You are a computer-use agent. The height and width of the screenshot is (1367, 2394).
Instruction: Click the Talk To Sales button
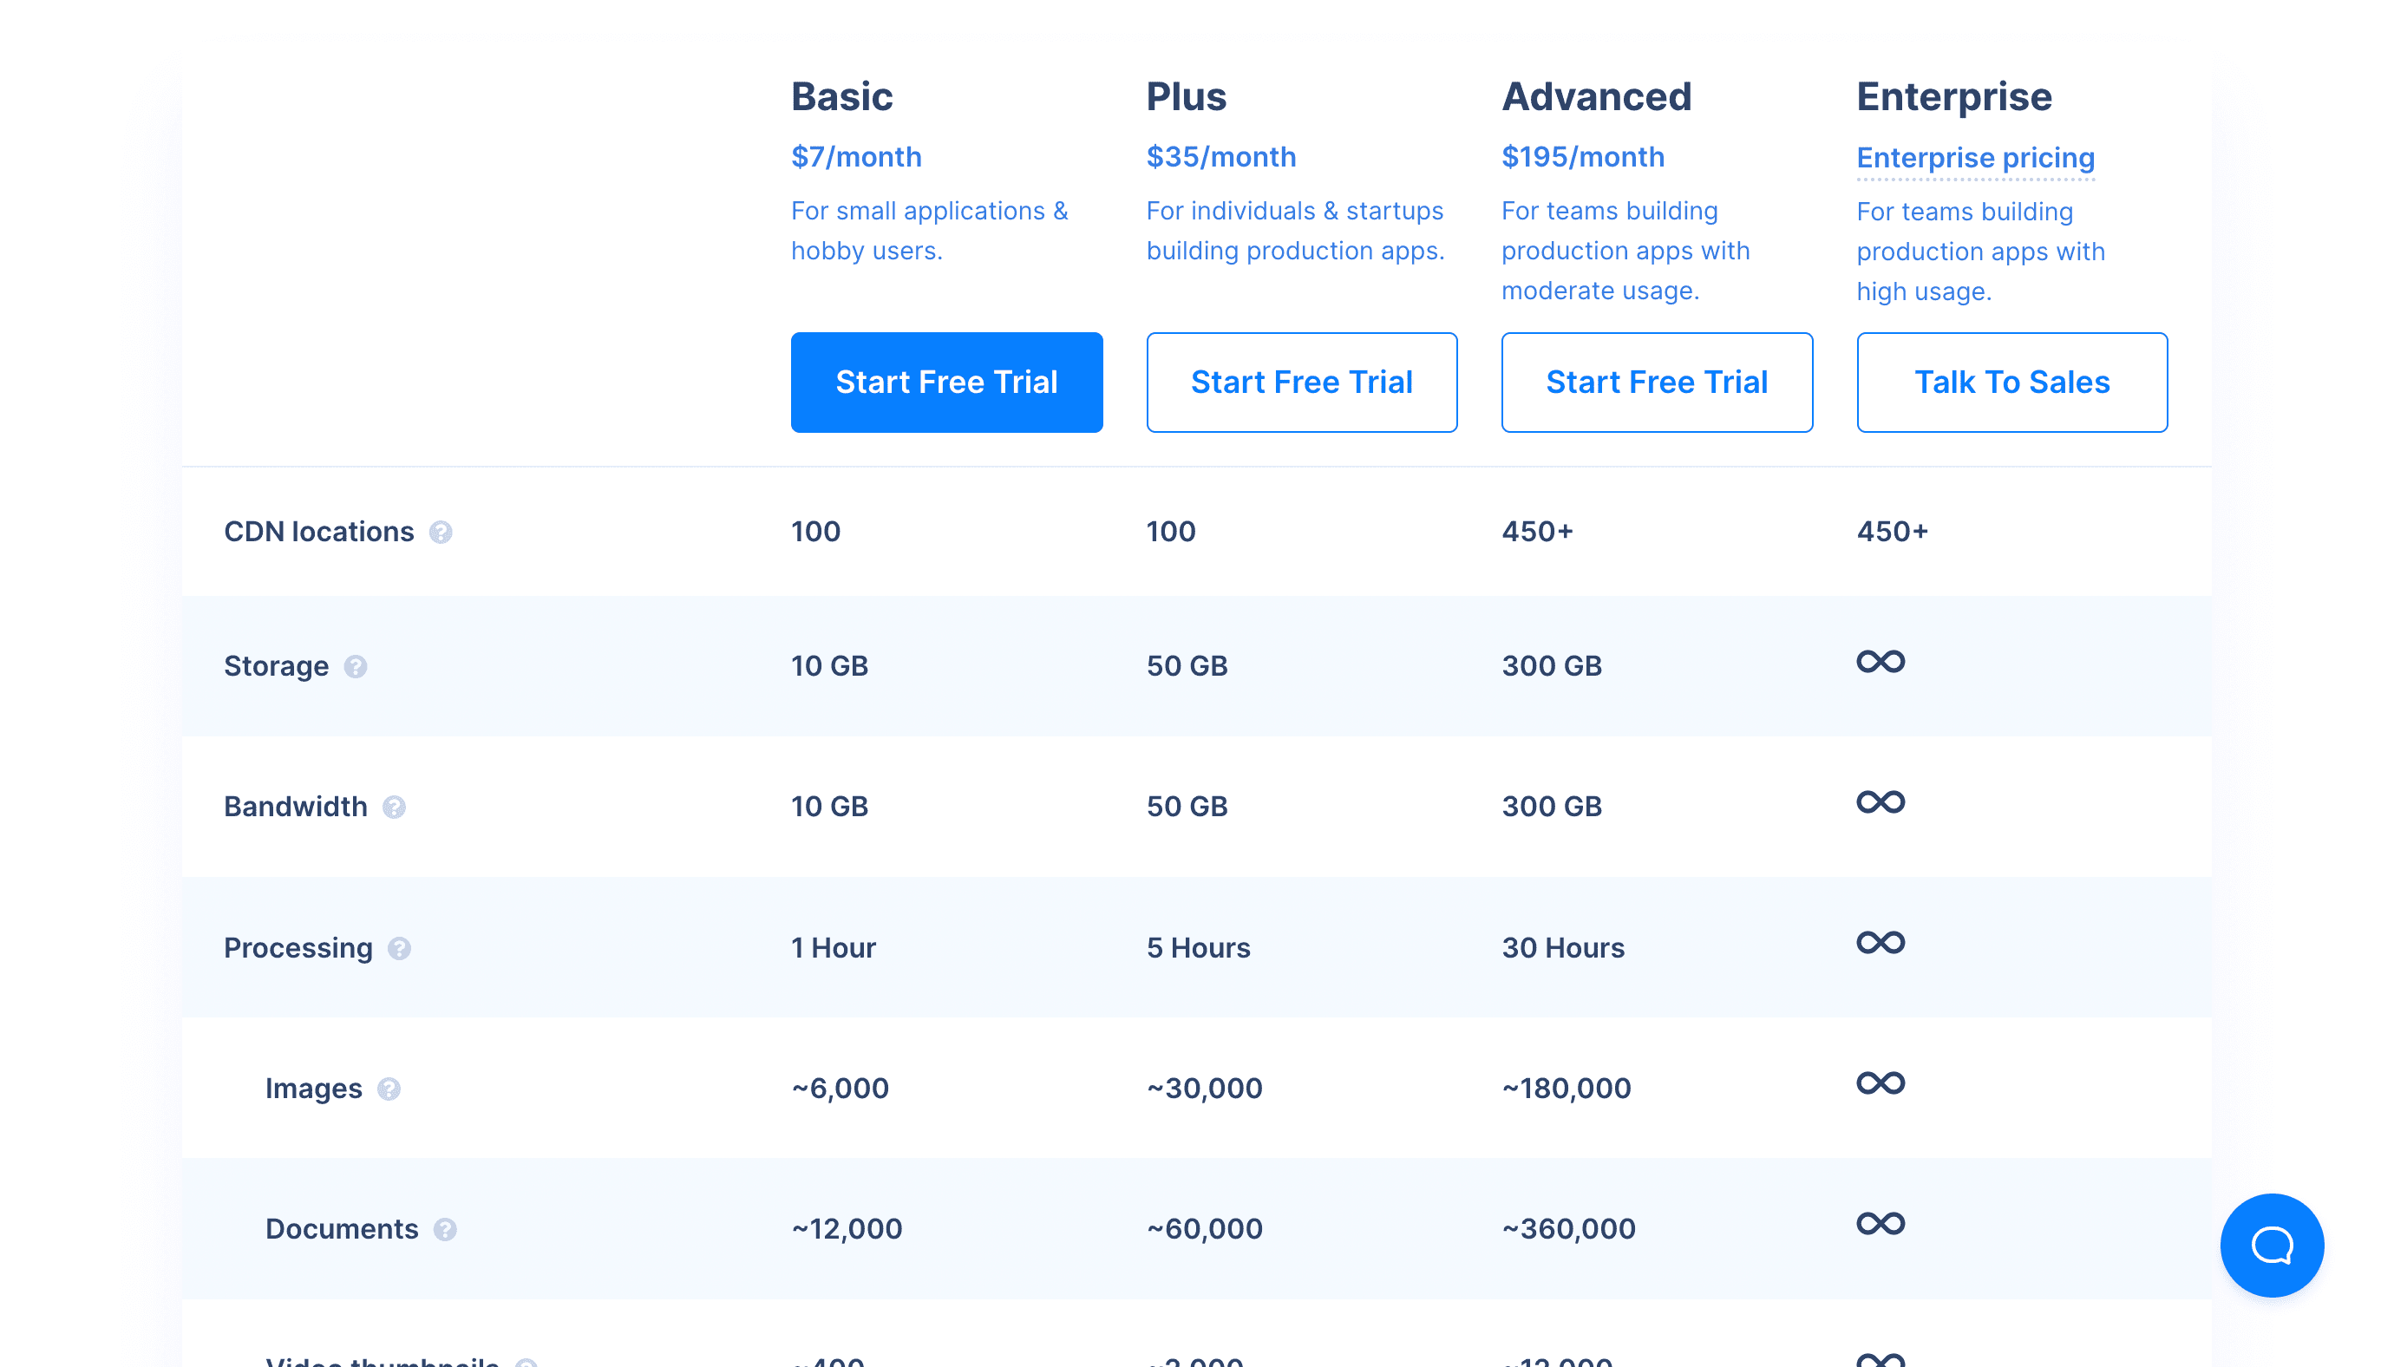[x=2011, y=383]
